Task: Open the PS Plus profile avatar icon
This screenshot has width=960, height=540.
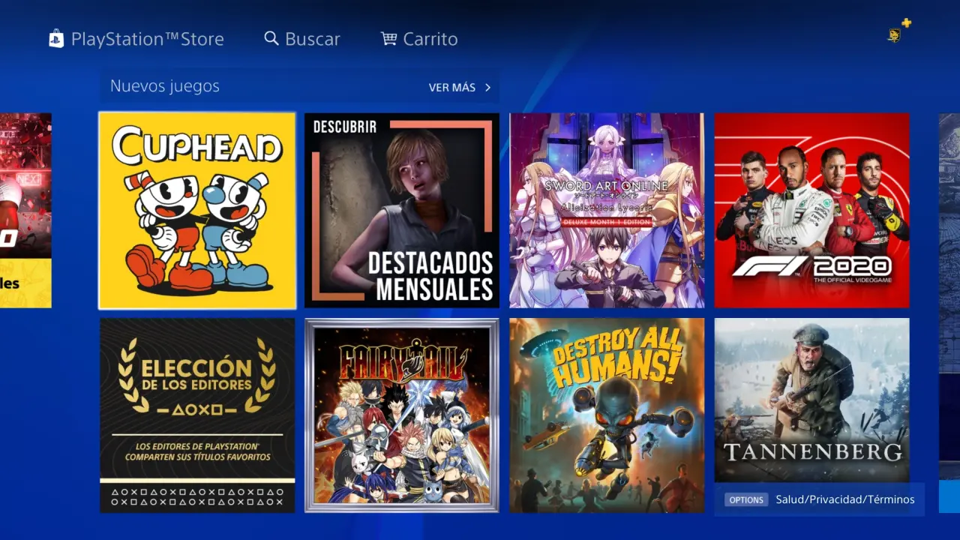Action: [894, 35]
